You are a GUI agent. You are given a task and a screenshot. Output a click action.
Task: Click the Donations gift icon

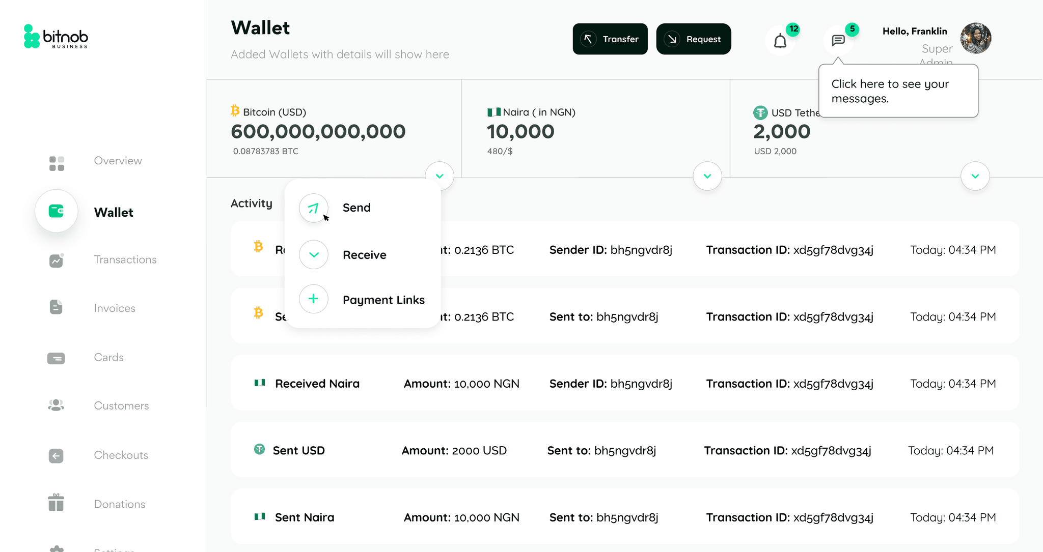pyautogui.click(x=56, y=503)
